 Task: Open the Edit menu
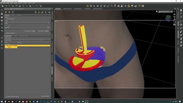tap(4, 3)
